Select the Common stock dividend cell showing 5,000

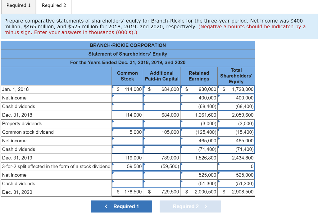(127, 132)
